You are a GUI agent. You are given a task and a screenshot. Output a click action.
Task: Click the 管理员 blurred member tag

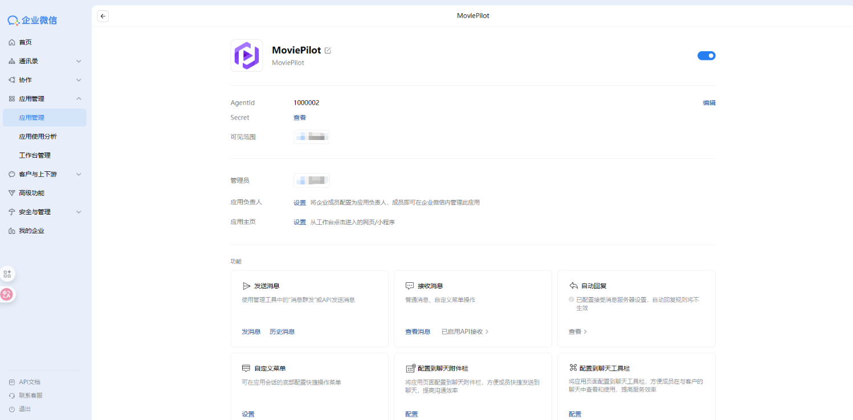[312, 180]
